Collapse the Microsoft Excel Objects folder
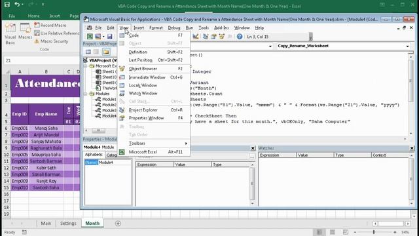 pos(86,66)
